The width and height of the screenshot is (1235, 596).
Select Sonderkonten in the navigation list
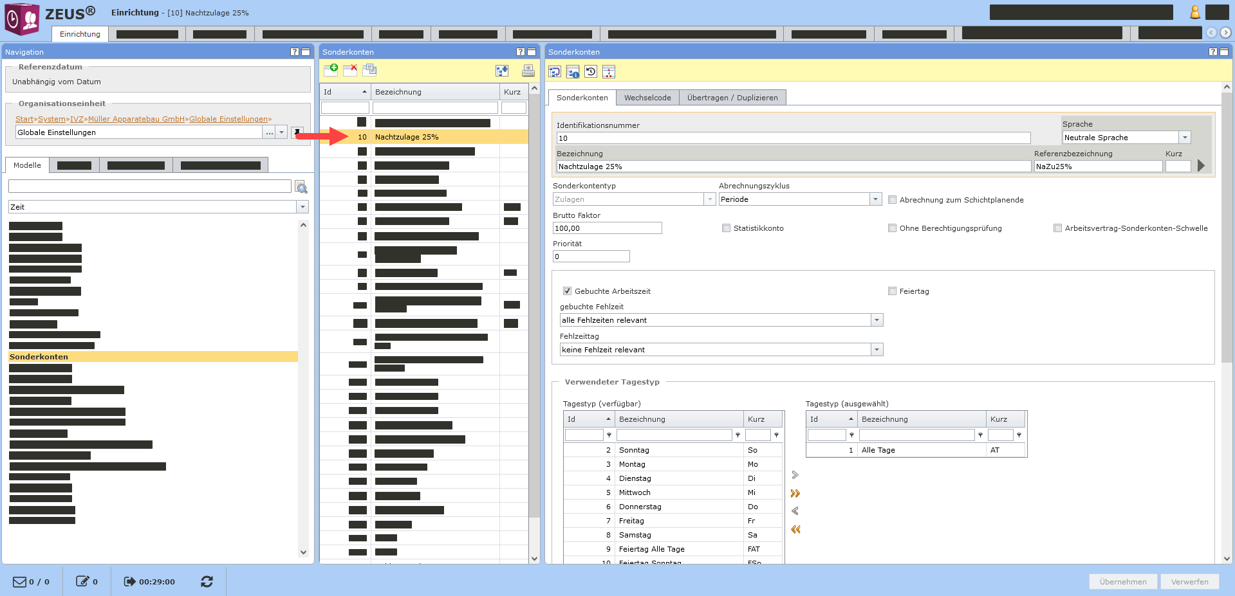(39, 357)
